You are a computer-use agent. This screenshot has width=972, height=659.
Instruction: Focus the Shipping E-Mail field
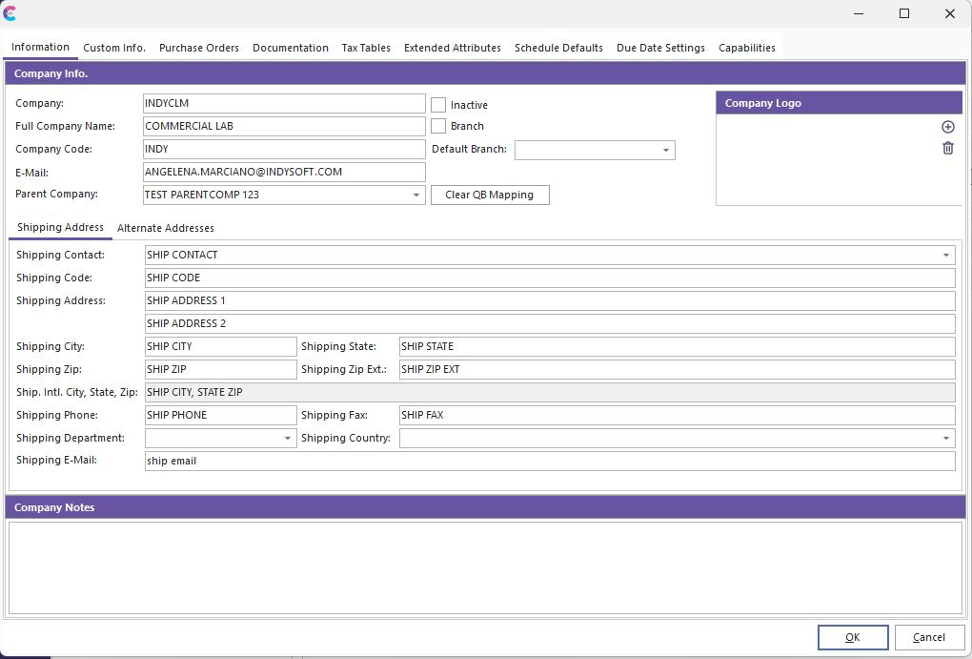[x=549, y=461]
